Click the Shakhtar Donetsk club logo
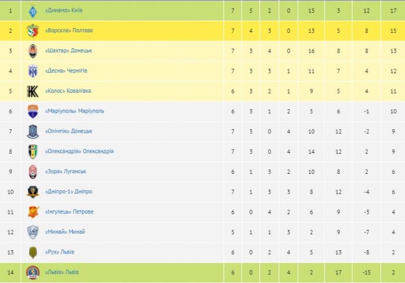Image resolution: width=405 pixels, height=283 pixels. [x=33, y=50]
